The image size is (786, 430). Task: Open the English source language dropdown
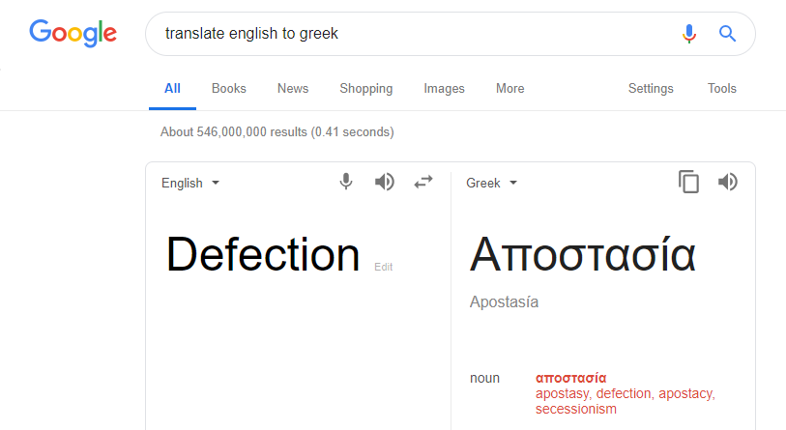tap(190, 183)
